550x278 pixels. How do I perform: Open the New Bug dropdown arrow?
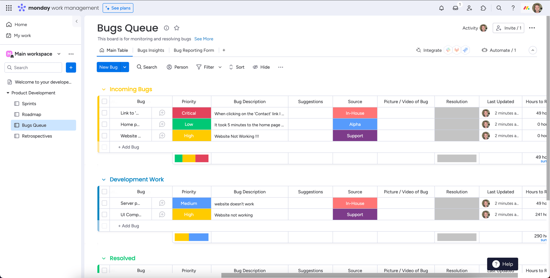click(x=125, y=67)
